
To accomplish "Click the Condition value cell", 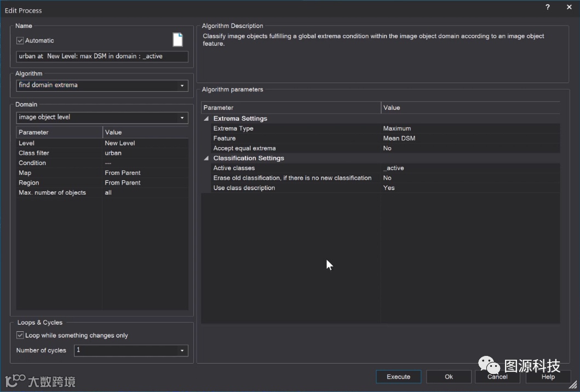I will tap(145, 163).
